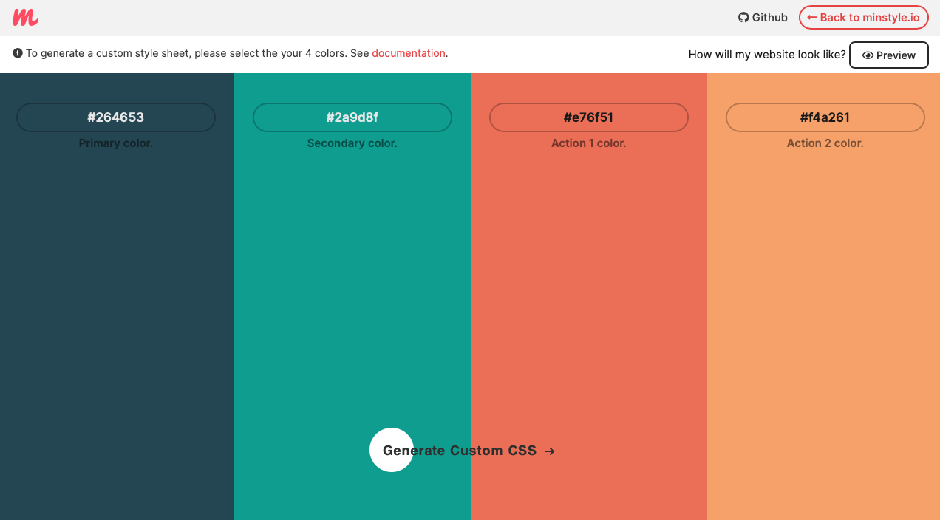Edit the #f4a261 Action 2 color field
The height and width of the screenshot is (520, 940).
pos(825,117)
